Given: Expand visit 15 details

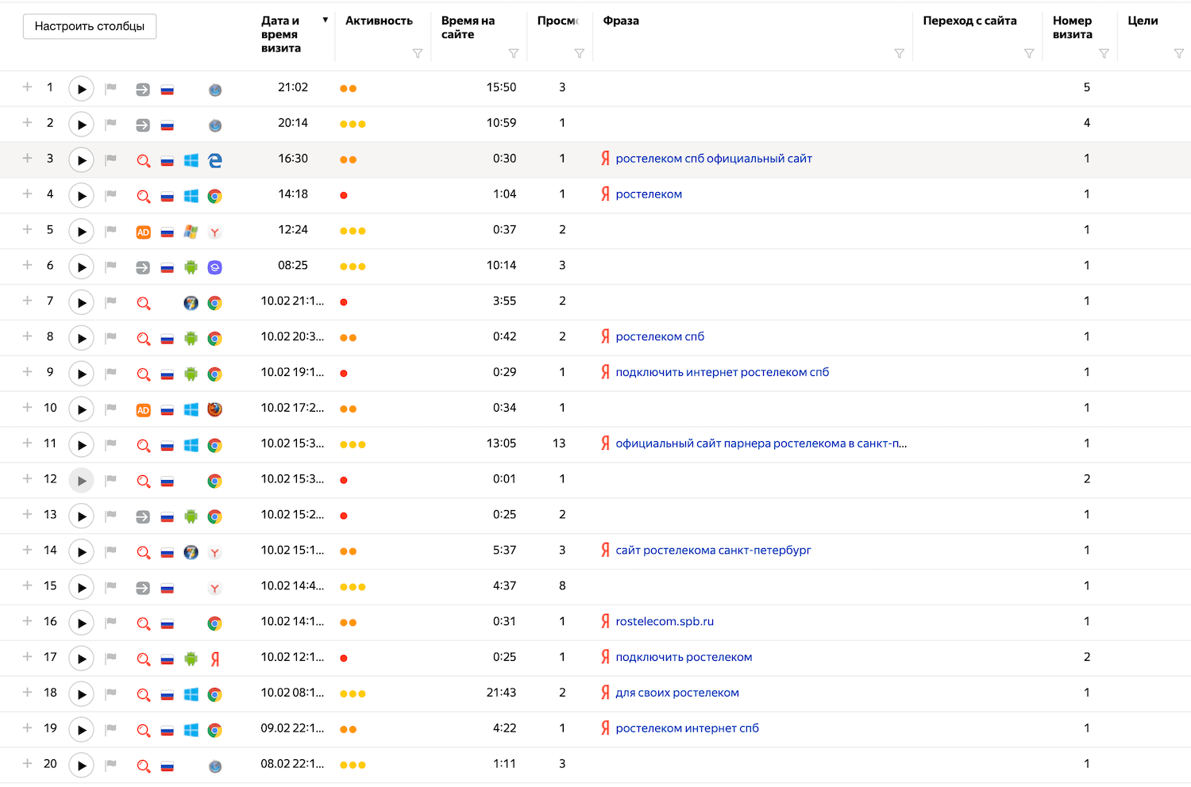Looking at the screenshot, I should 27,585.
